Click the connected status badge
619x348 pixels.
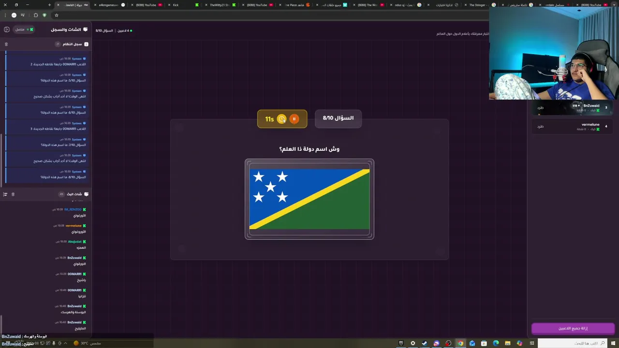tap(24, 29)
